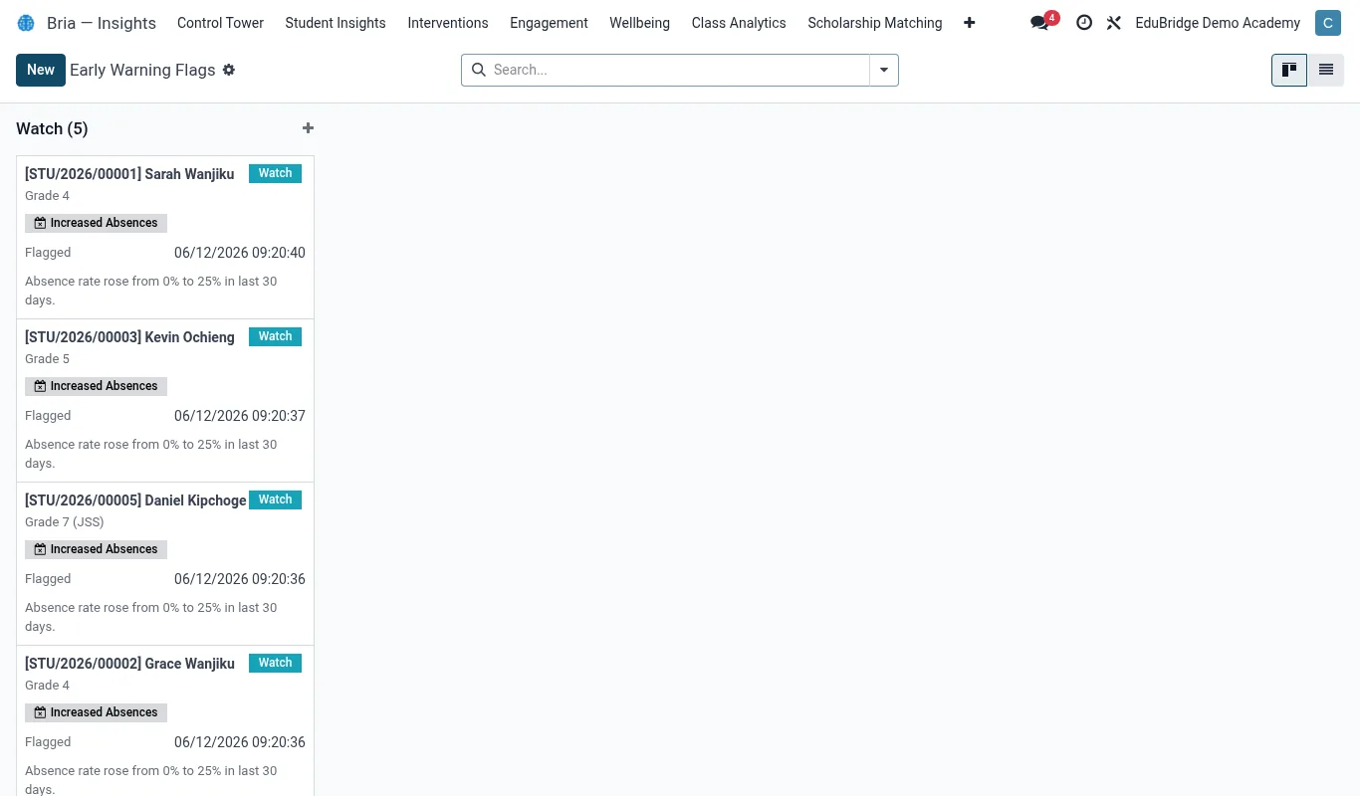Open the Engagement menu
Viewport: 1360px width, 796px height.
coord(549,23)
